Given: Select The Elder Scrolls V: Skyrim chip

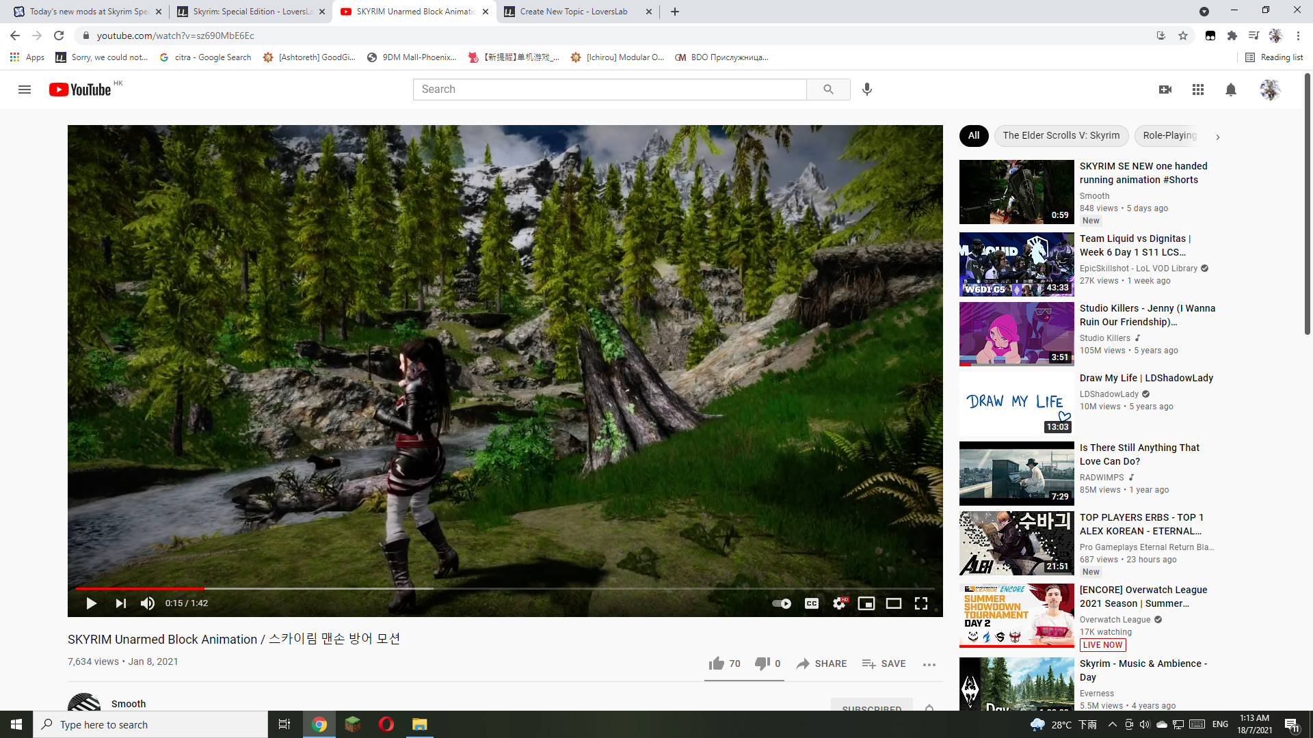Looking at the screenshot, I should (x=1061, y=135).
